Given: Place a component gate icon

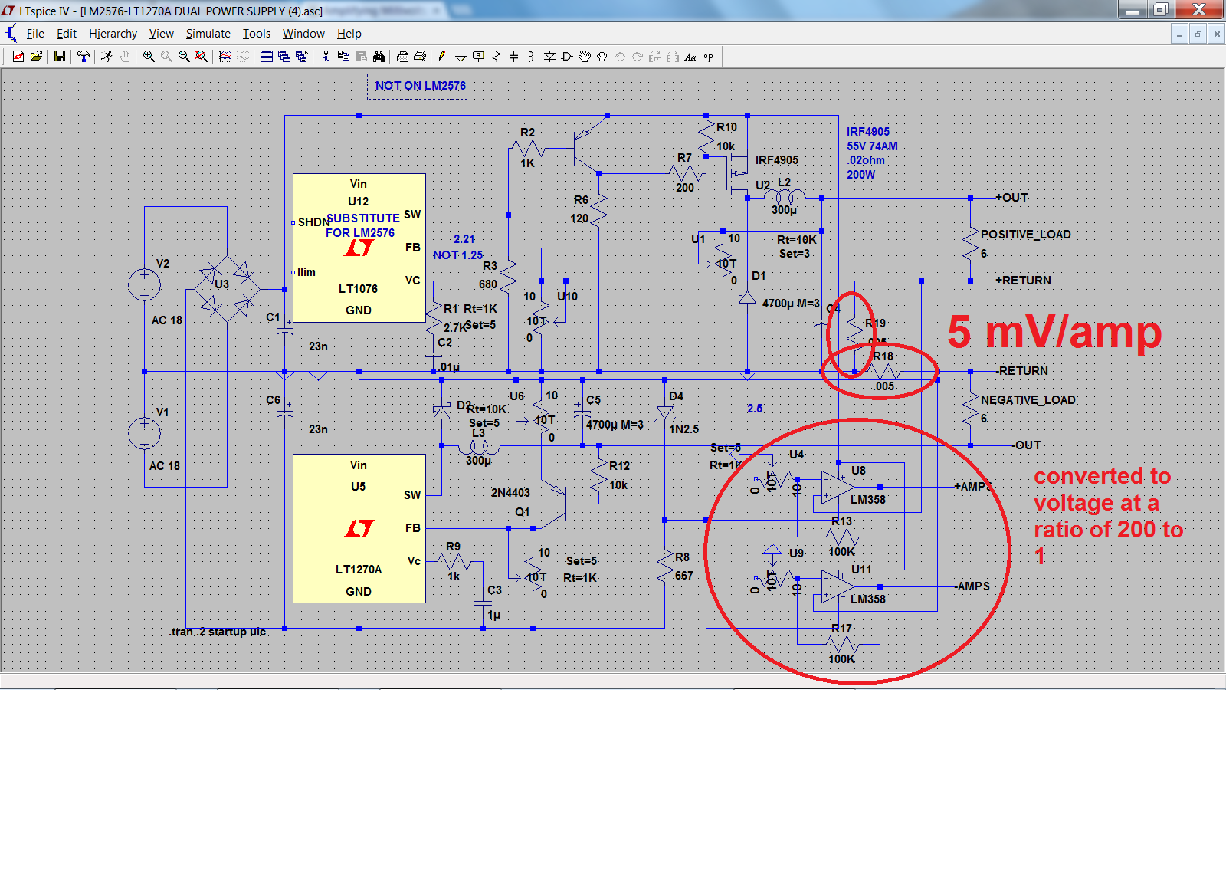Looking at the screenshot, I should [567, 56].
